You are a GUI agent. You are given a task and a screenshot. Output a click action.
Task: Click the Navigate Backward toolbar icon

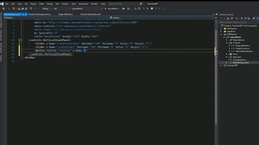(3, 8)
